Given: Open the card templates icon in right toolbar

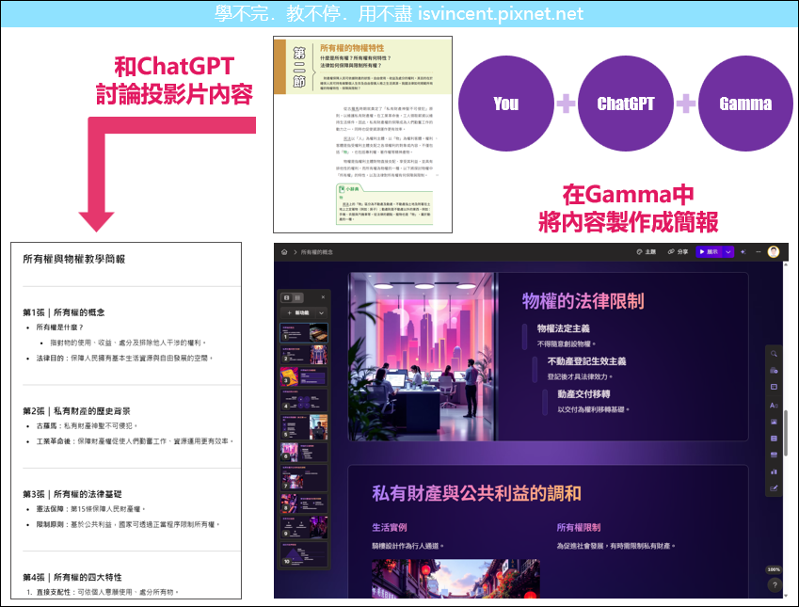Looking at the screenshot, I should (774, 371).
